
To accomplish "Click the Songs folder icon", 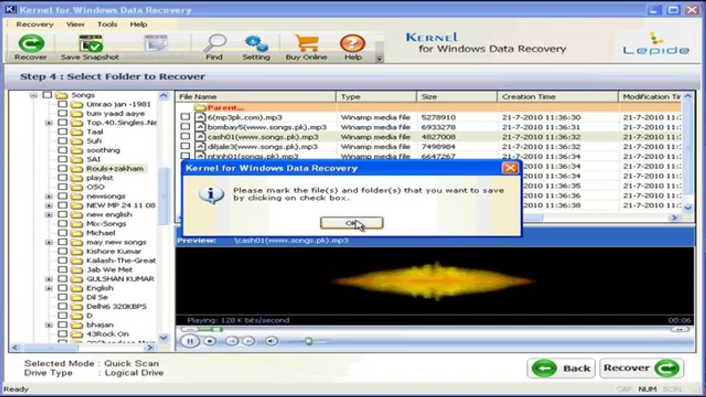I will (x=61, y=95).
